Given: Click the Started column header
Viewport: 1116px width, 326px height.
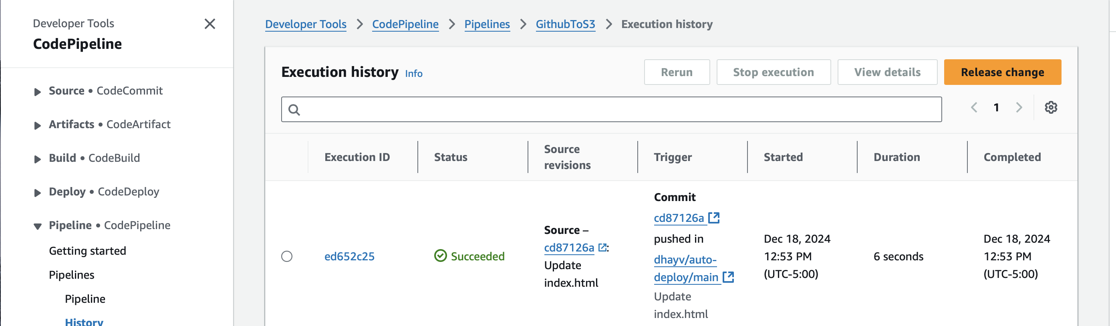Looking at the screenshot, I should (783, 157).
